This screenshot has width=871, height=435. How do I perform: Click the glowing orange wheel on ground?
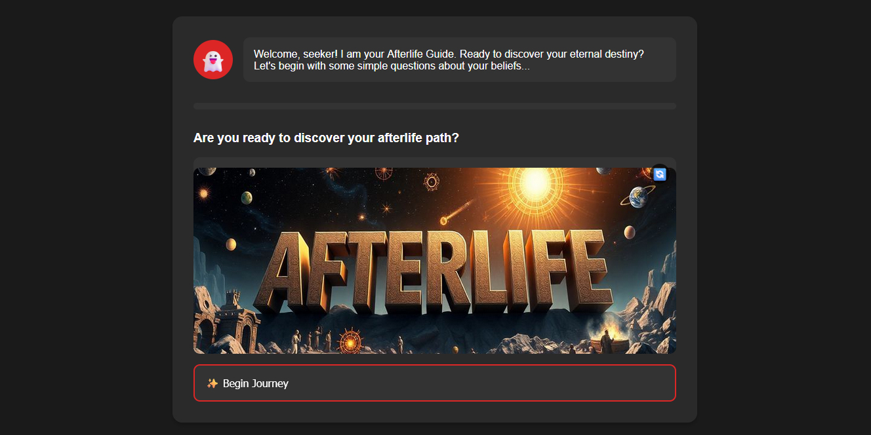pyautogui.click(x=349, y=341)
